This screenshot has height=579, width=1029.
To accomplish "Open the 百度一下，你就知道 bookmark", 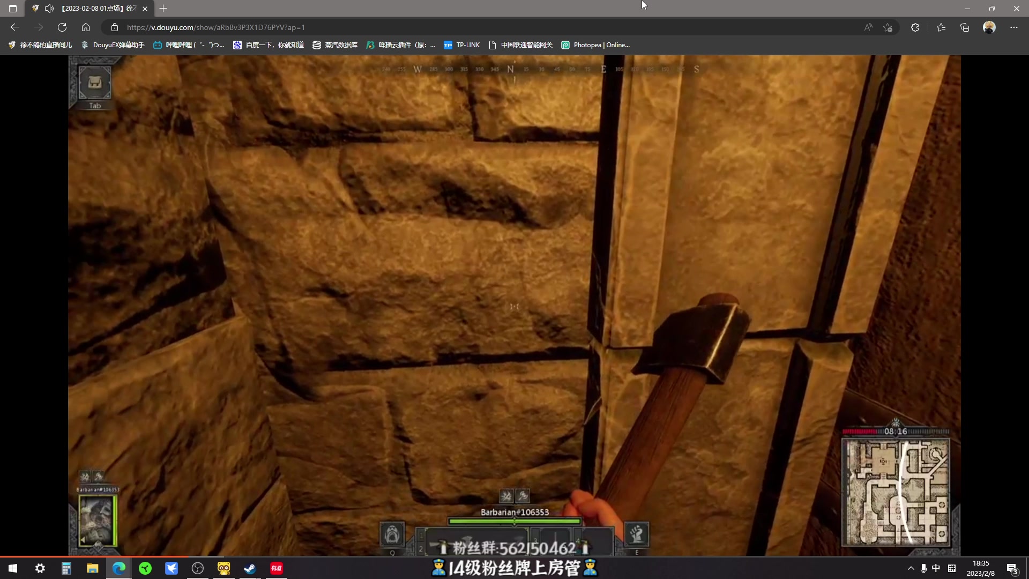I will [269, 45].
